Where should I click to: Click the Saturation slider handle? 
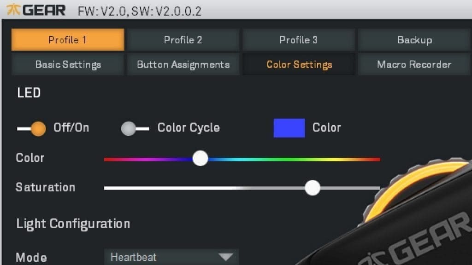[313, 188]
